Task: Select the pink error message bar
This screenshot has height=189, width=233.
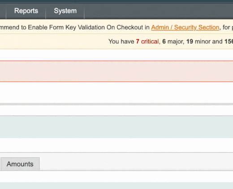Action: tap(116, 71)
